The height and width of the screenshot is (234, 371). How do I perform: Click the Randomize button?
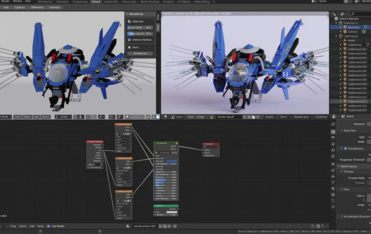[x=140, y=53]
